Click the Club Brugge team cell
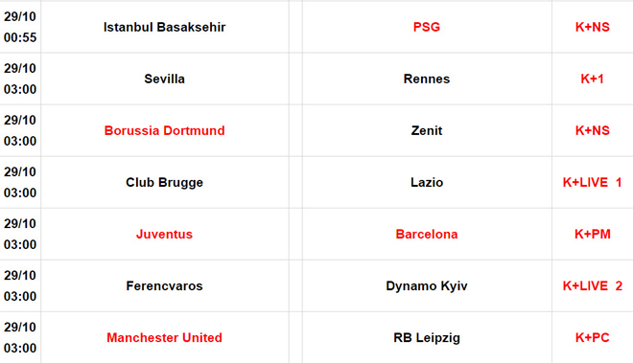The height and width of the screenshot is (363, 633). click(164, 182)
